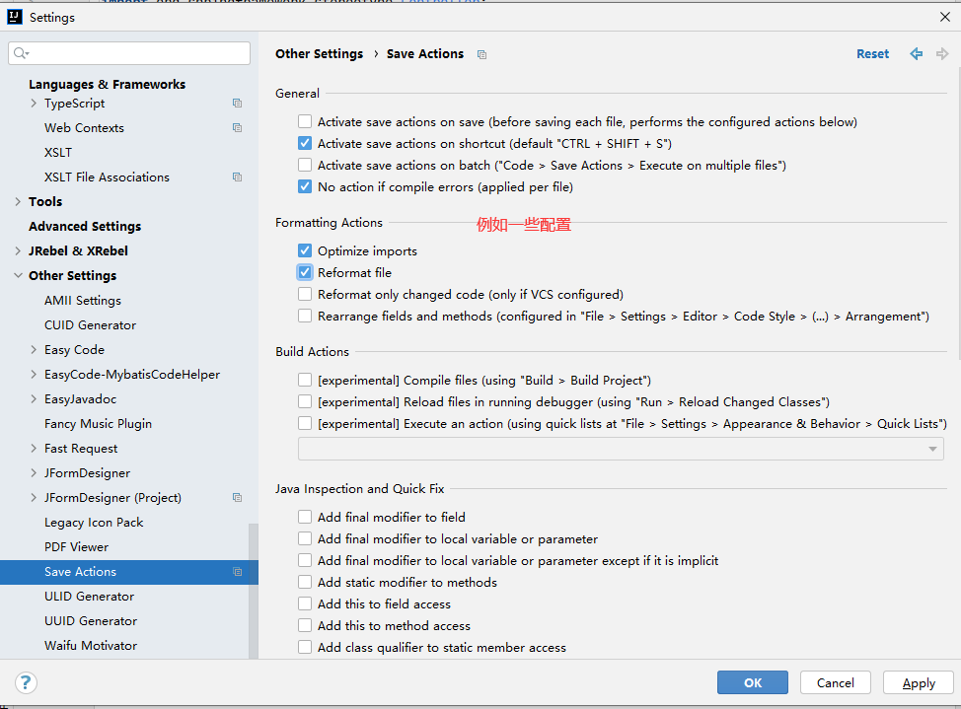
Task: Uncheck Reformat file
Action: pos(305,272)
